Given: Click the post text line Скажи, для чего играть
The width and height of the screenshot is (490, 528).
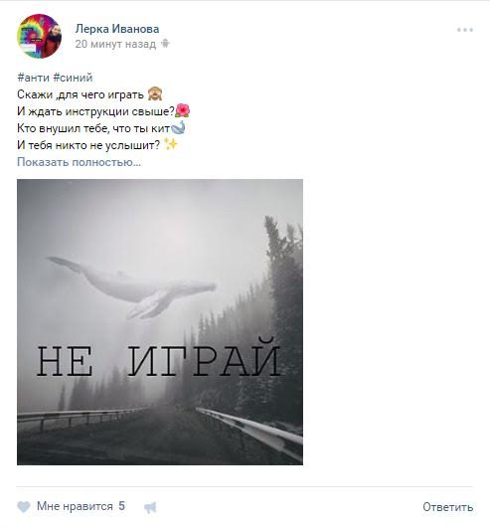Looking at the screenshot, I should point(81,94).
